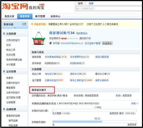
Task: Click the Alipay shield icon
Action: (x=51, y=43)
